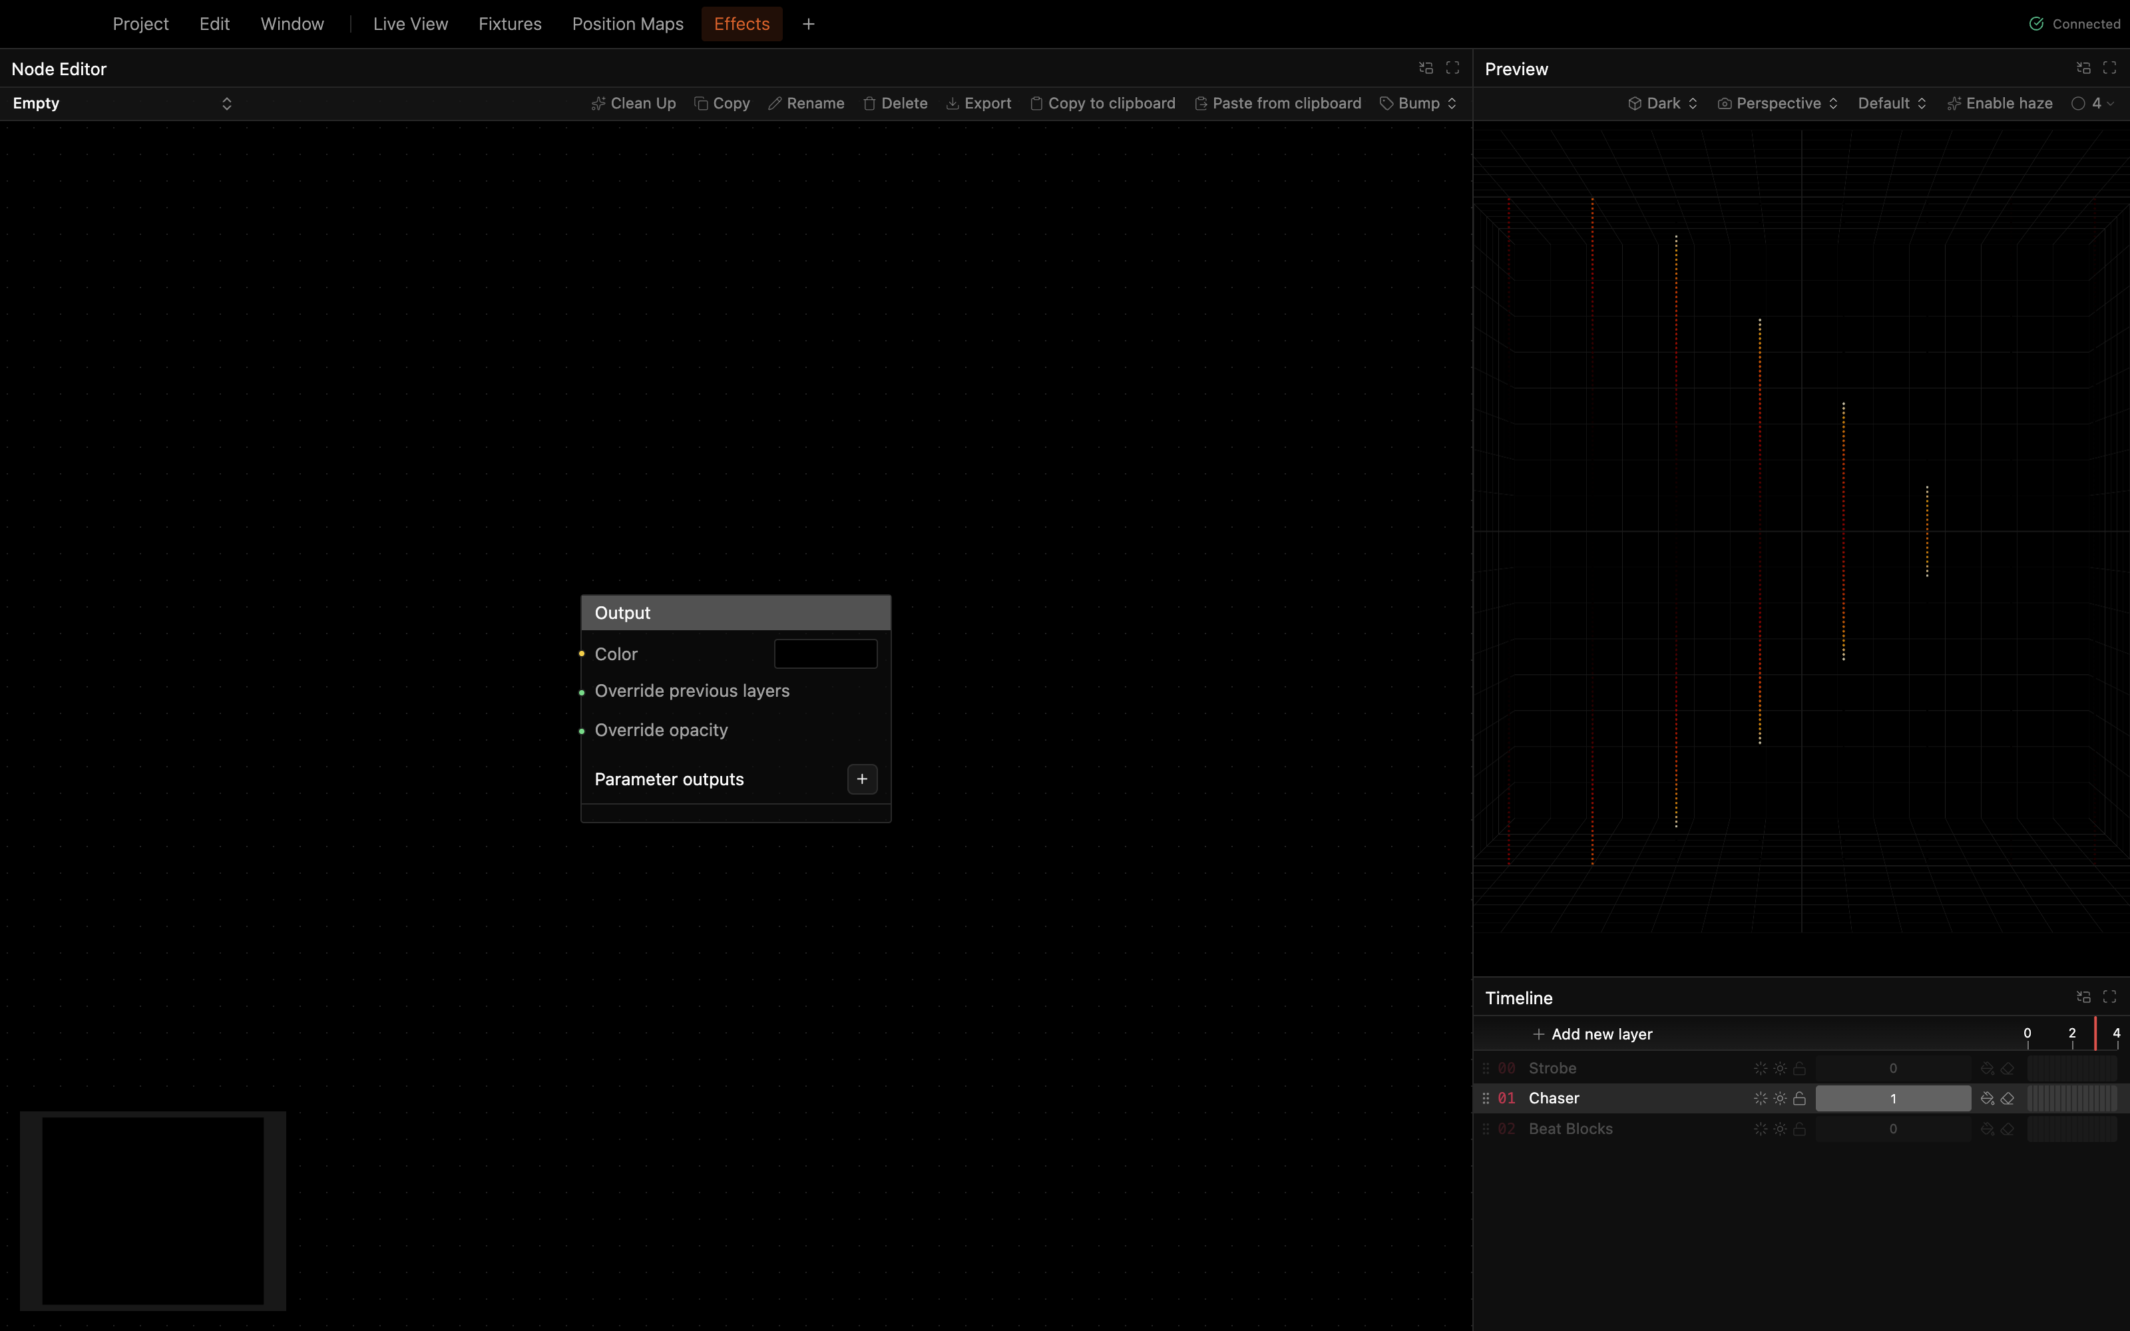Click Add new layer

[1592, 1034]
